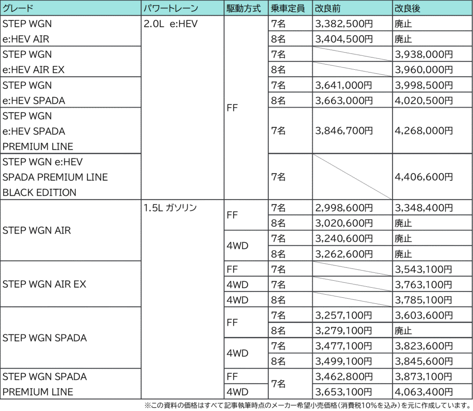Click the 3,477,100円 price
Viewport: 473px width, 411px height.
[344, 346]
